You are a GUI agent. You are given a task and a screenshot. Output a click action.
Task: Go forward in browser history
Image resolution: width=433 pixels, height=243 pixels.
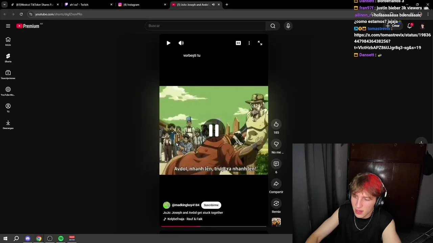tap(13, 14)
